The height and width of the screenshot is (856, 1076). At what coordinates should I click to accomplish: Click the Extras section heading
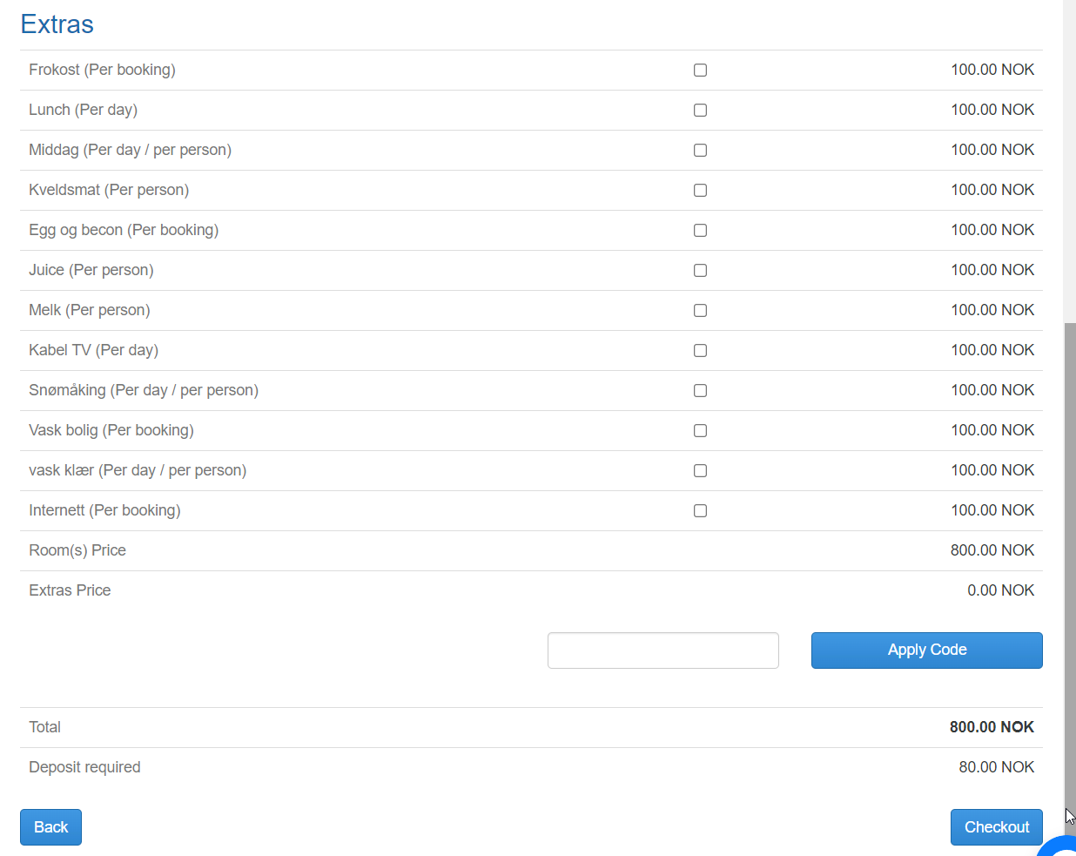coord(57,24)
